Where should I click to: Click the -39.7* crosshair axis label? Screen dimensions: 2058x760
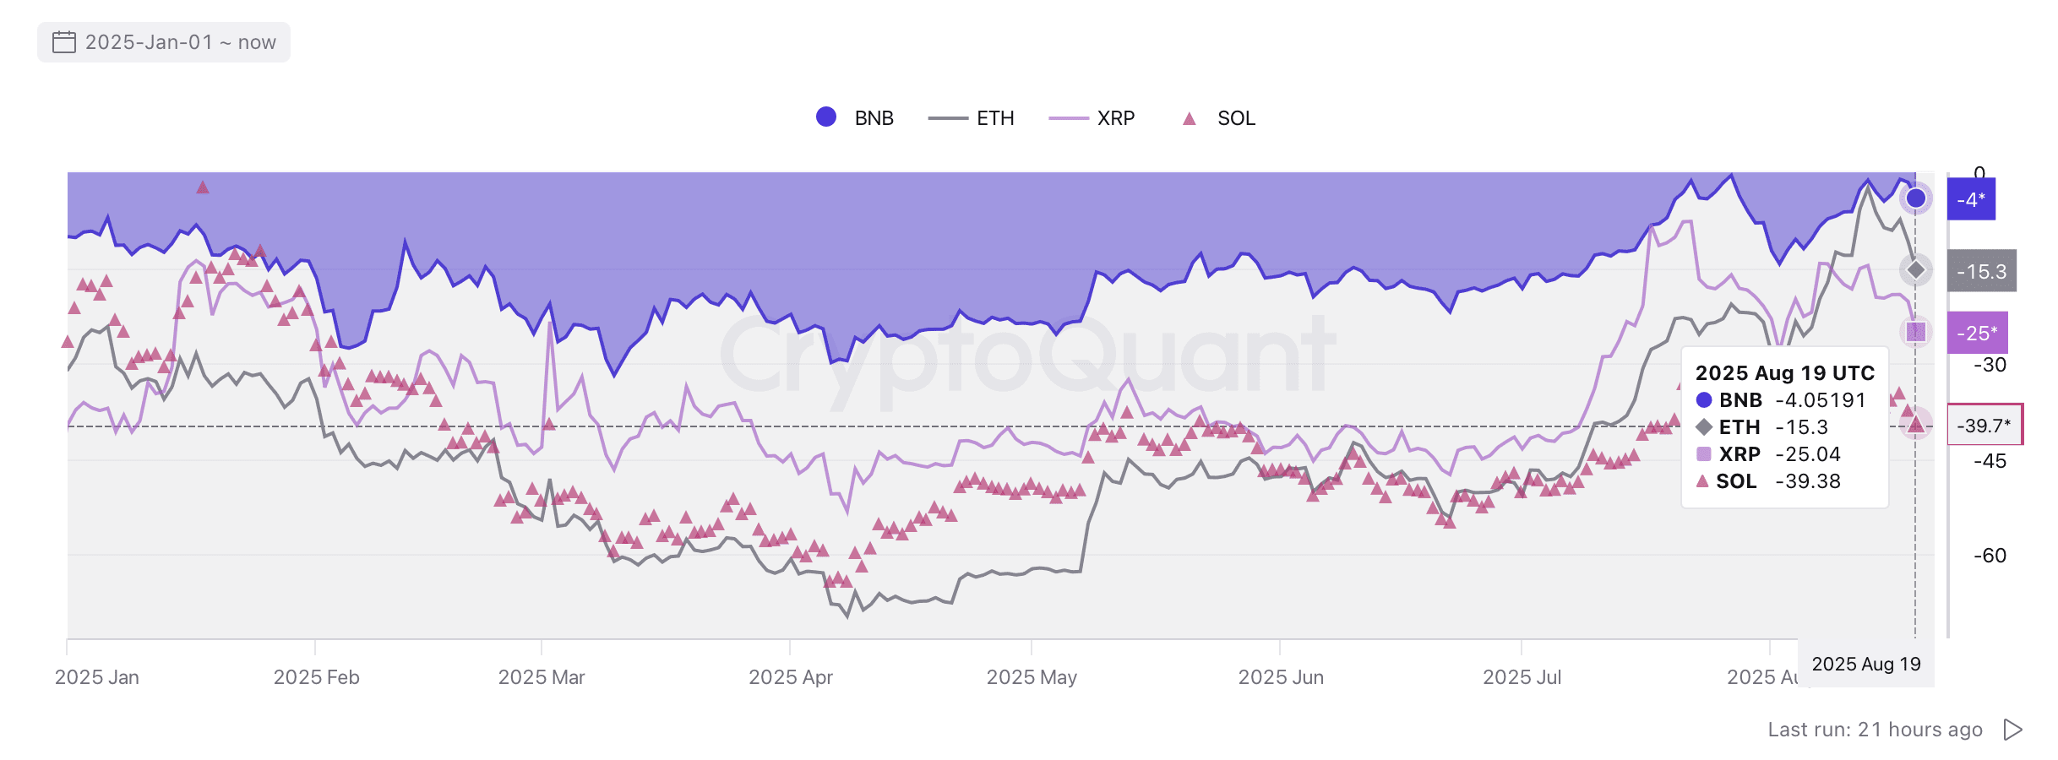1984,425
